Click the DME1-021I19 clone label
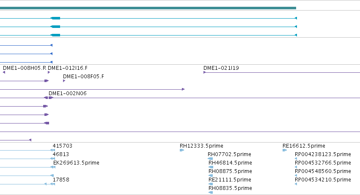The image size is (360, 195). click(x=221, y=68)
